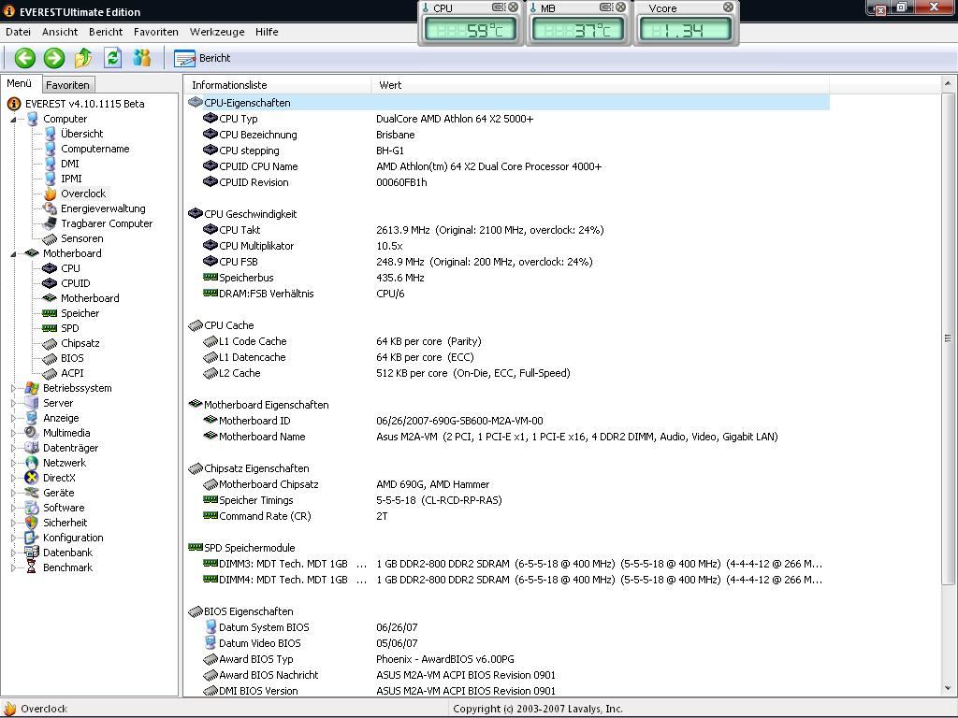
Task: Select the Motherboard Name row
Action: [x=508, y=437]
